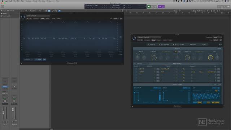Click the highlighted grid view icon in tracks toolbar

[x=49, y=11]
